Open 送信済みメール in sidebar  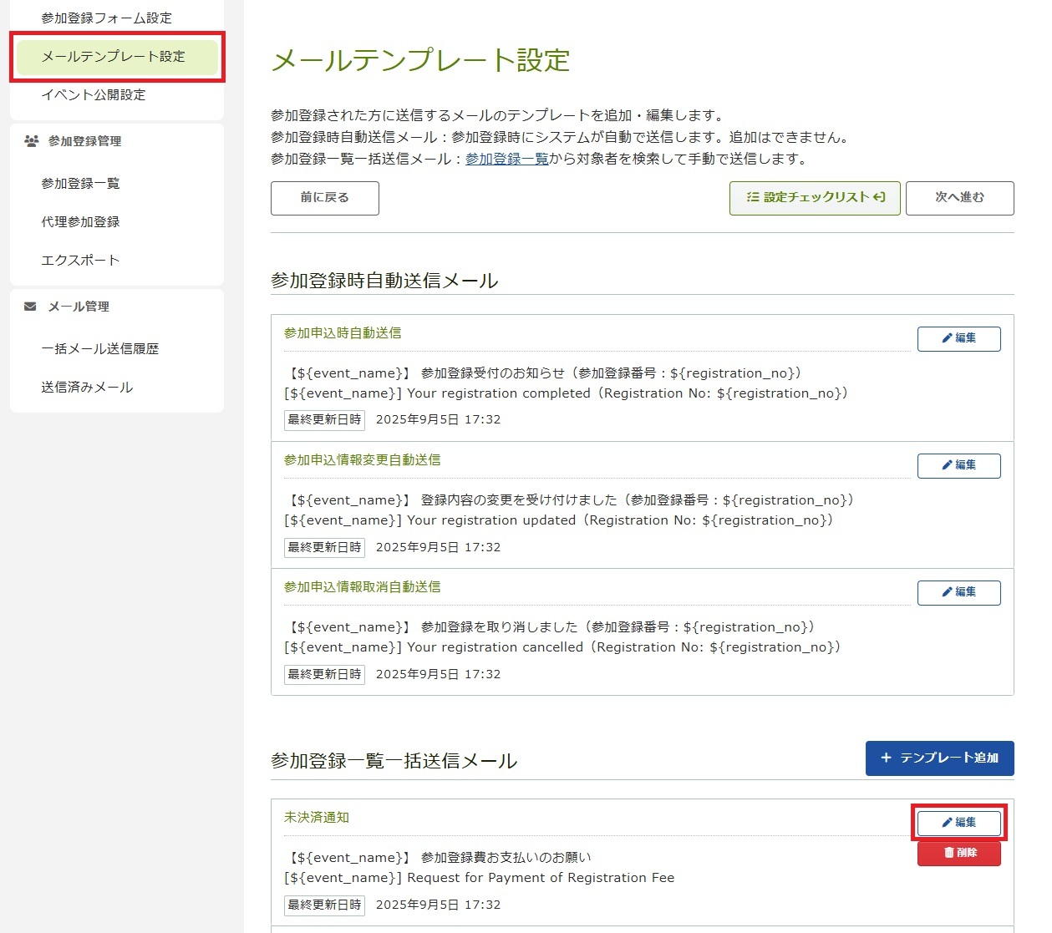[87, 388]
